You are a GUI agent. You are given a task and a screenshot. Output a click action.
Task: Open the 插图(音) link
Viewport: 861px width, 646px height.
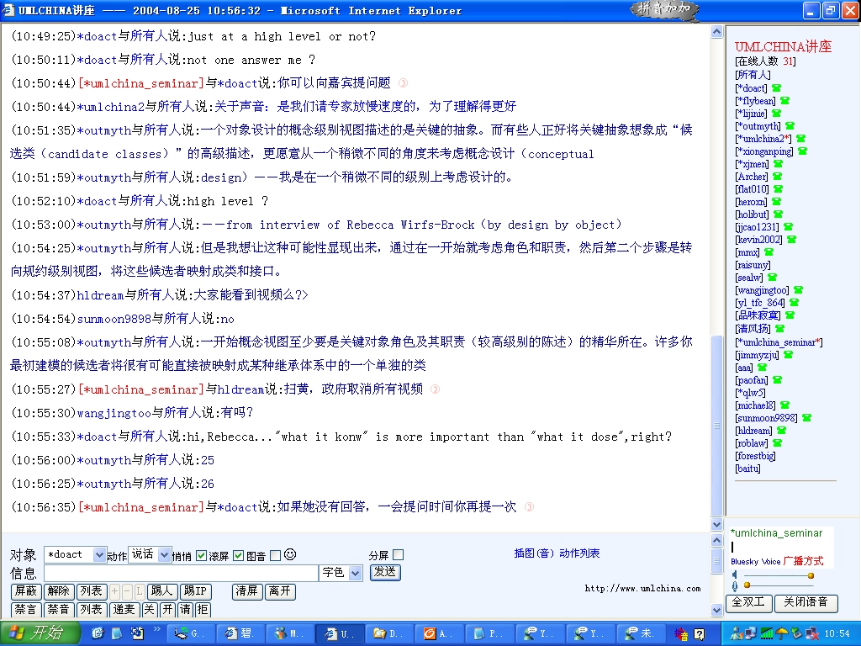point(534,553)
